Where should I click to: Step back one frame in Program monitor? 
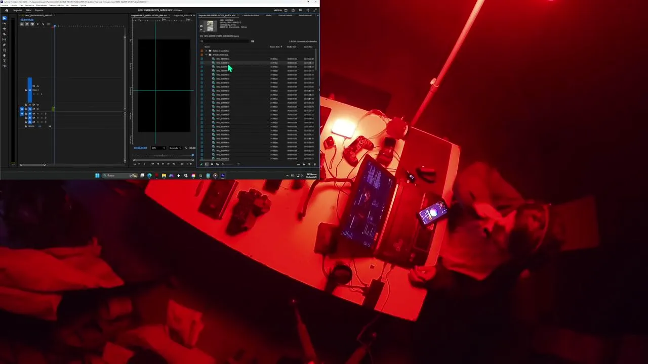point(158,164)
